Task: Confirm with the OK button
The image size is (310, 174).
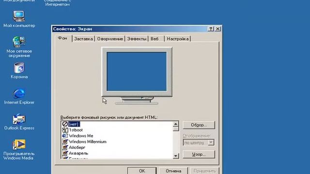Action: point(142,171)
